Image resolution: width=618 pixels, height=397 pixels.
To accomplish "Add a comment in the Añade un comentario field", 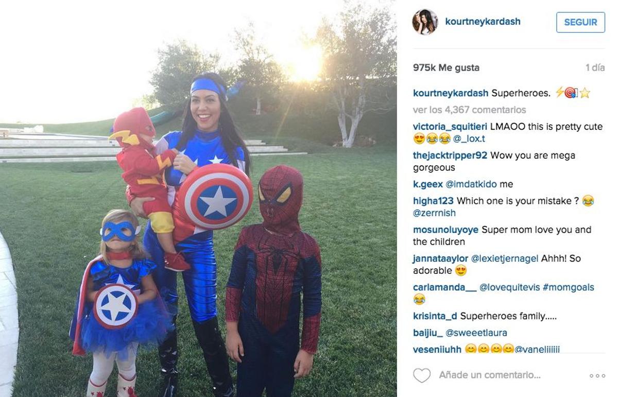I will 489,375.
